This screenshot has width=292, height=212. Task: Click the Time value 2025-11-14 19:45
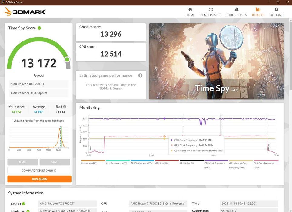(249, 204)
